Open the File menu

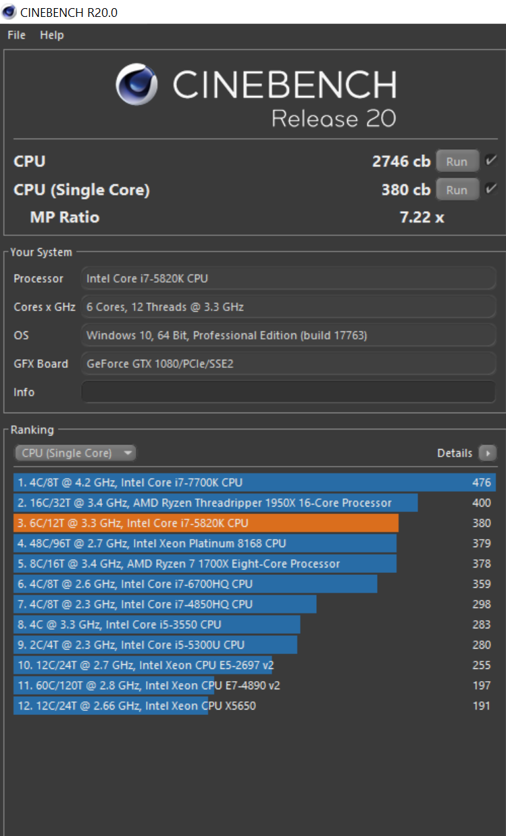(17, 35)
